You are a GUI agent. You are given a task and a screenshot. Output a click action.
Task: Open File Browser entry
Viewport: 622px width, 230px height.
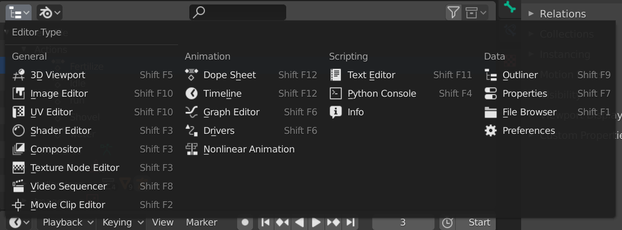[x=548, y=112]
